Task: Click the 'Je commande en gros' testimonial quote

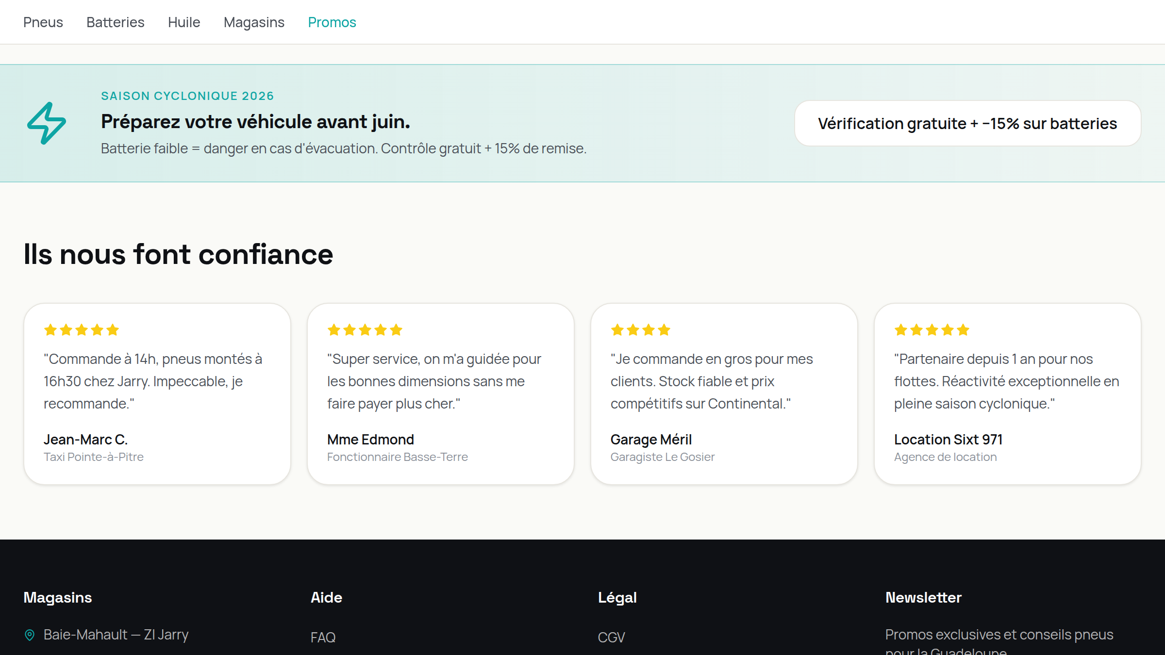Action: pyautogui.click(x=712, y=381)
